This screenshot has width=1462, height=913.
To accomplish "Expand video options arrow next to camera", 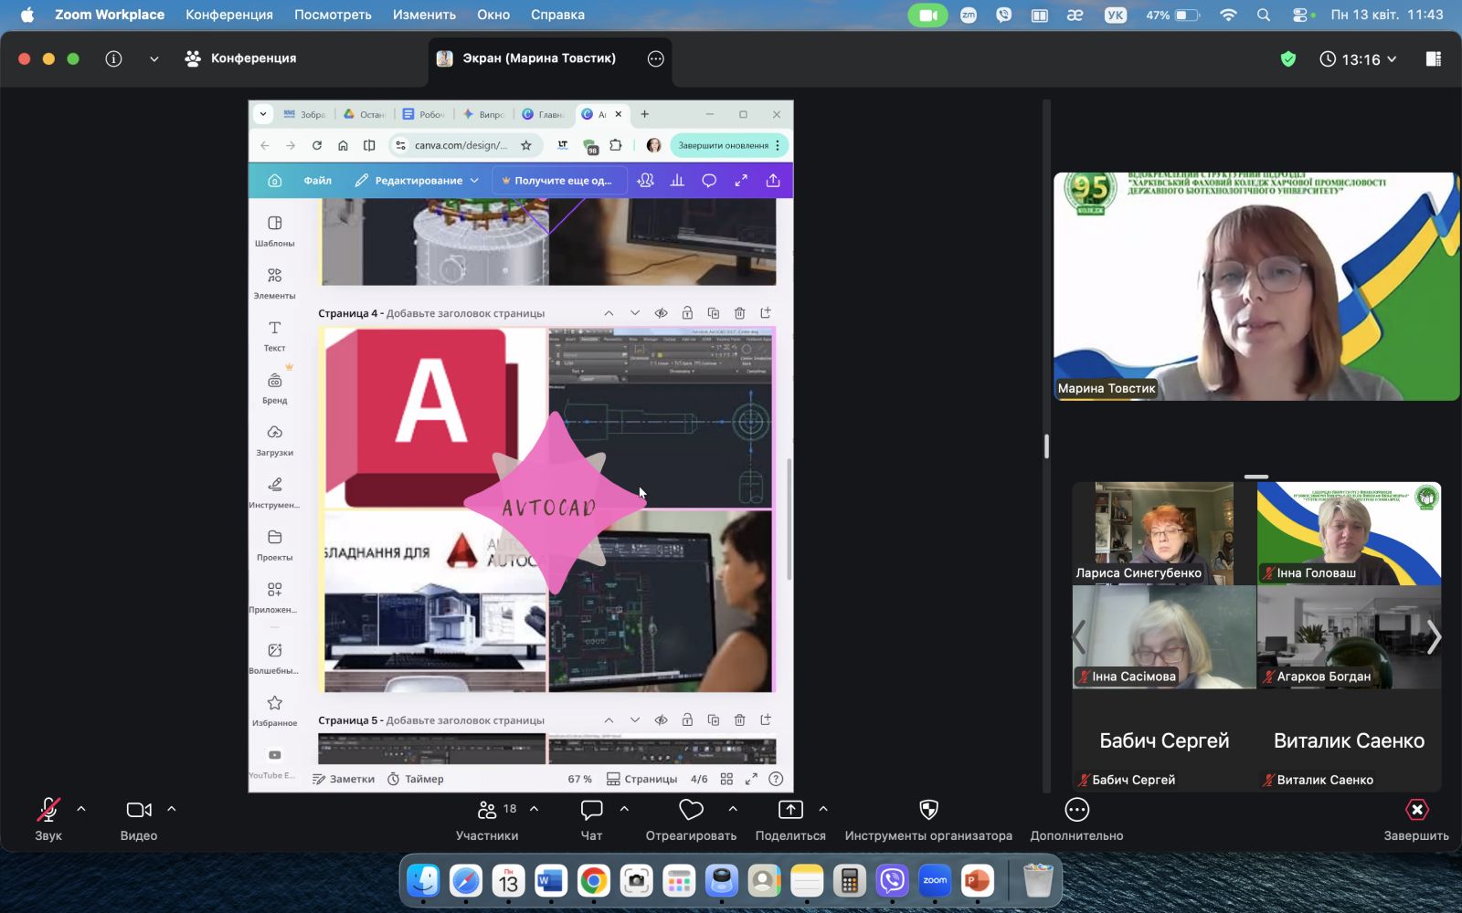I will tap(172, 809).
